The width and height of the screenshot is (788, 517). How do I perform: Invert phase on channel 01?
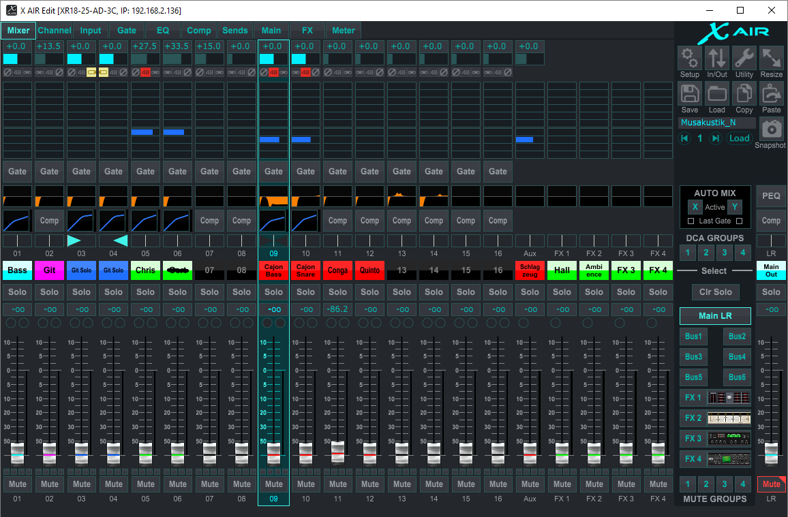click(7, 72)
